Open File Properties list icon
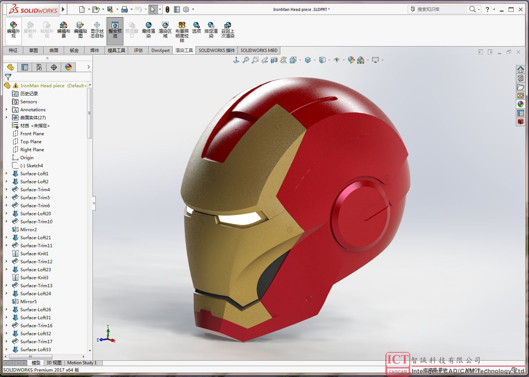 click(x=177, y=9)
